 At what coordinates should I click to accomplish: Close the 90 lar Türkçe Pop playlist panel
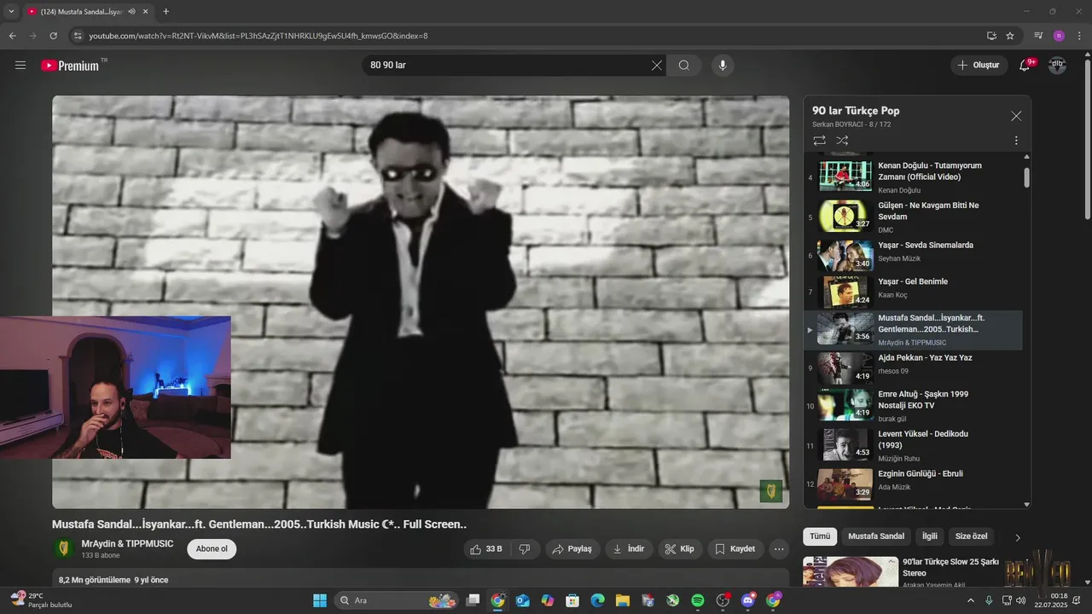point(1016,116)
